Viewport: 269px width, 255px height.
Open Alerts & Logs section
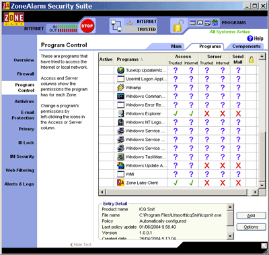coord(19,184)
